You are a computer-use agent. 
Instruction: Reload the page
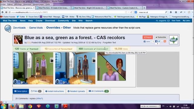point(131,12)
